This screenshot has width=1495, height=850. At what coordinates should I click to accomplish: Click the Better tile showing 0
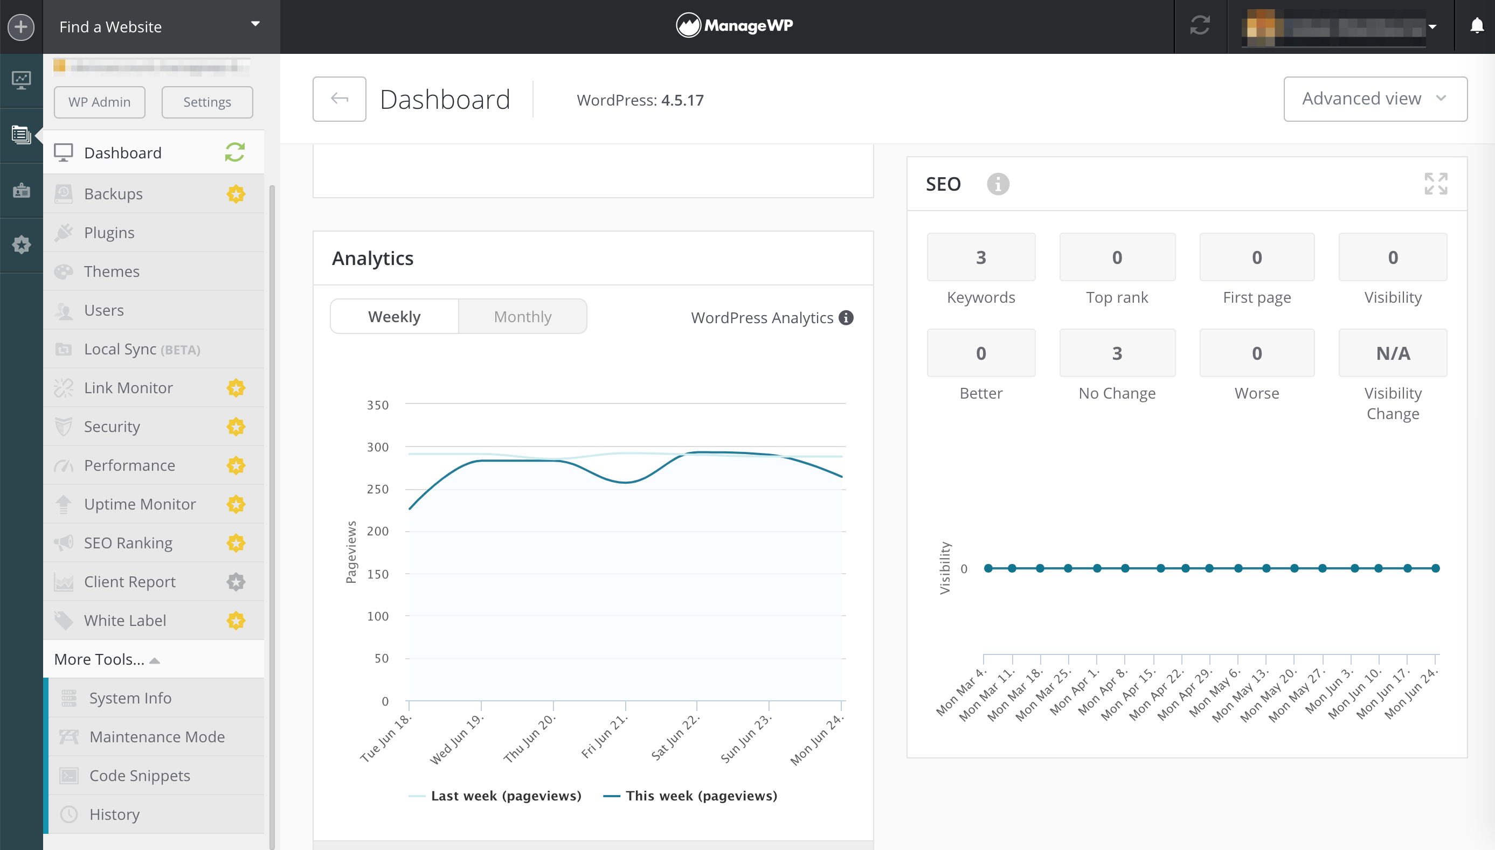coord(981,353)
